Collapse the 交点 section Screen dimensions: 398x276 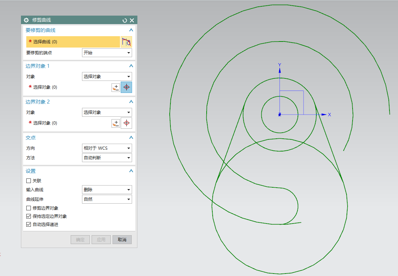tap(131, 137)
